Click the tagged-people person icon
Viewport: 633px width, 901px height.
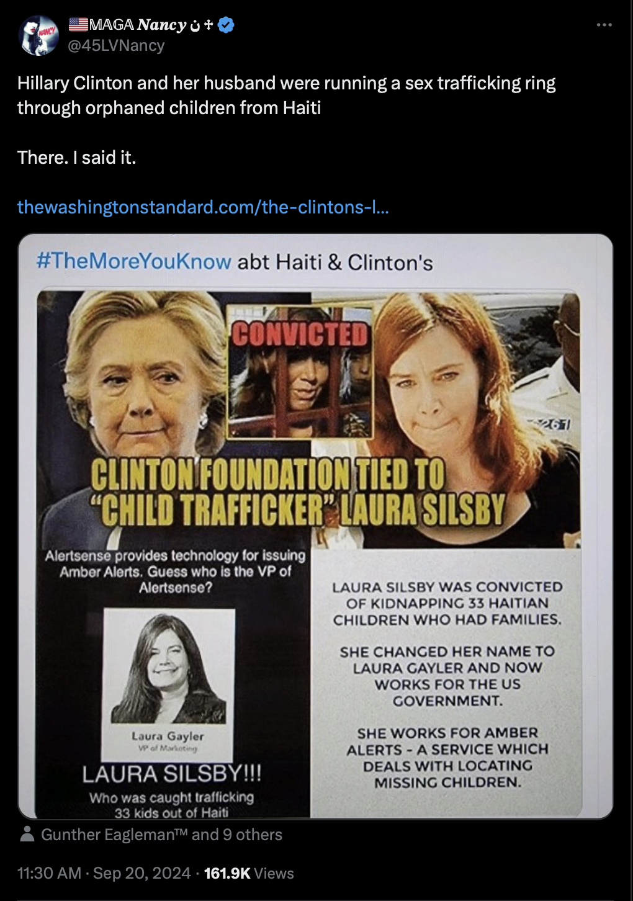point(27,834)
